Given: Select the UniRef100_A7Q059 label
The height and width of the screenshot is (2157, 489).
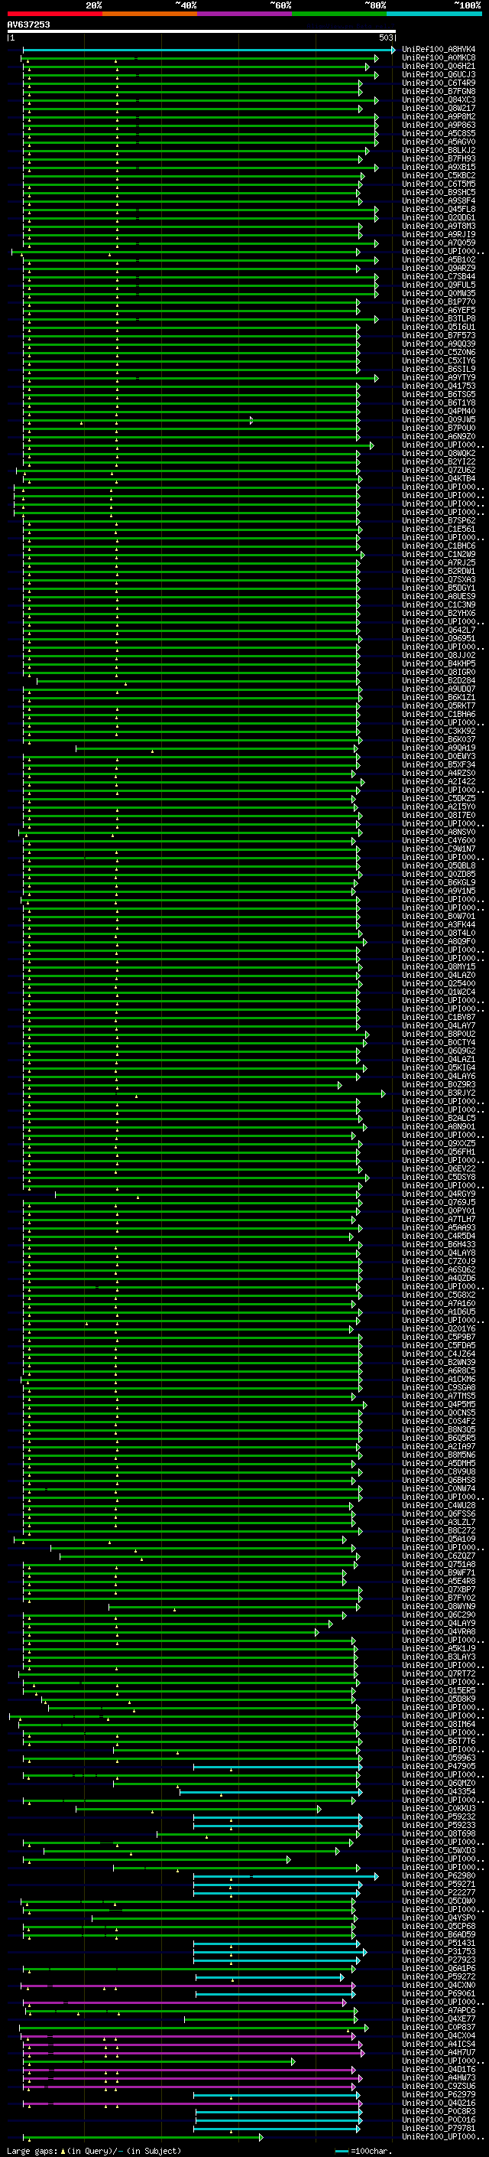Looking at the screenshot, I should click(x=439, y=243).
